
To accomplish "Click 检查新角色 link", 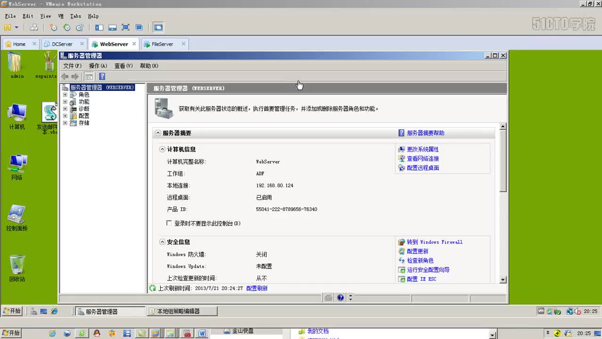I will 420,260.
